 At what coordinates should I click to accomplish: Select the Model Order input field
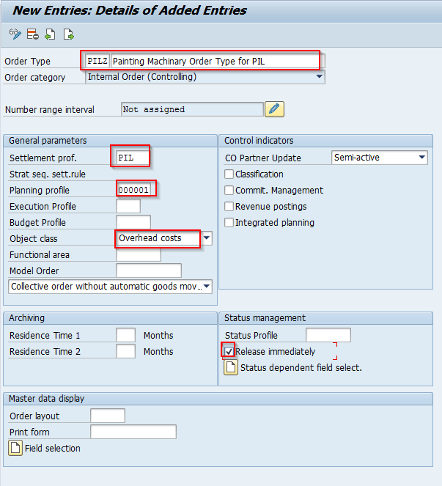[149, 270]
